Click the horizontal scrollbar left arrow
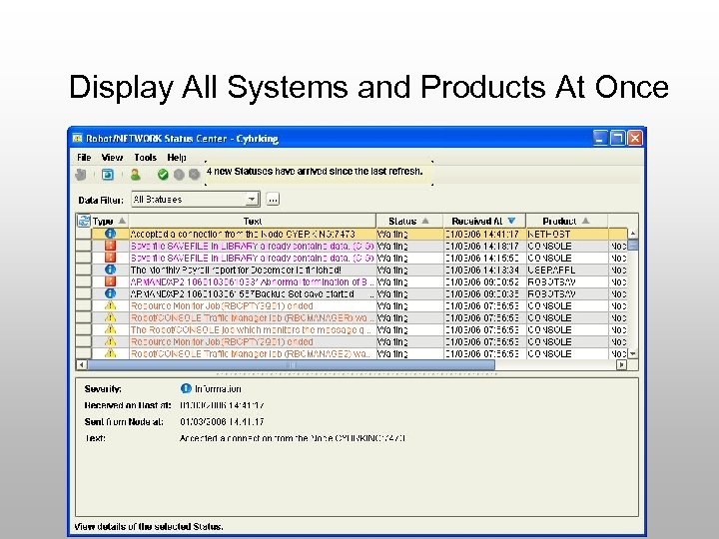Screen dimensions: 719x539 pyautogui.click(x=82, y=365)
